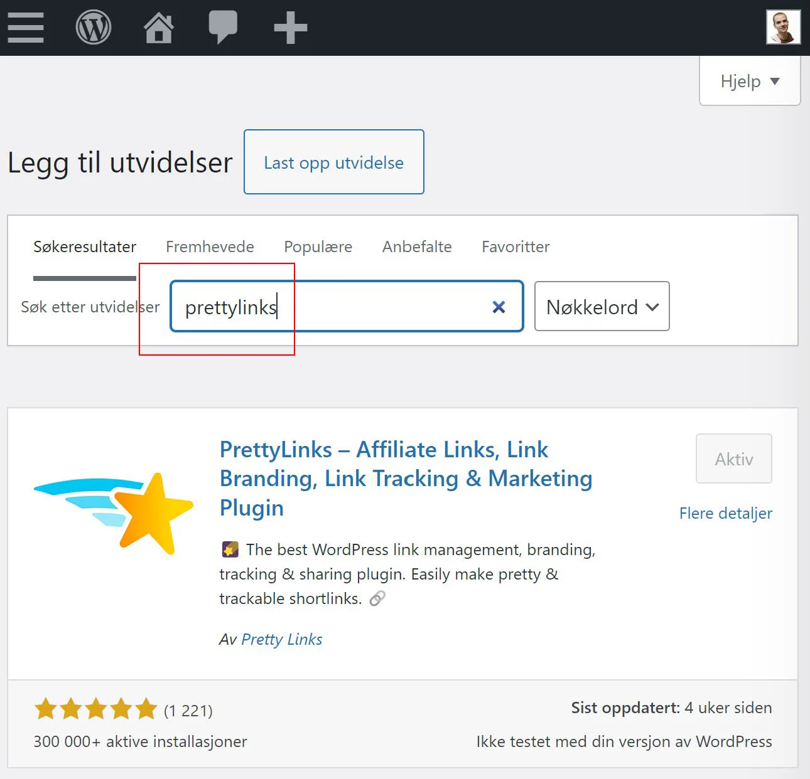Switch to the Fremhevede tab
The image size is (810, 779).
(210, 246)
